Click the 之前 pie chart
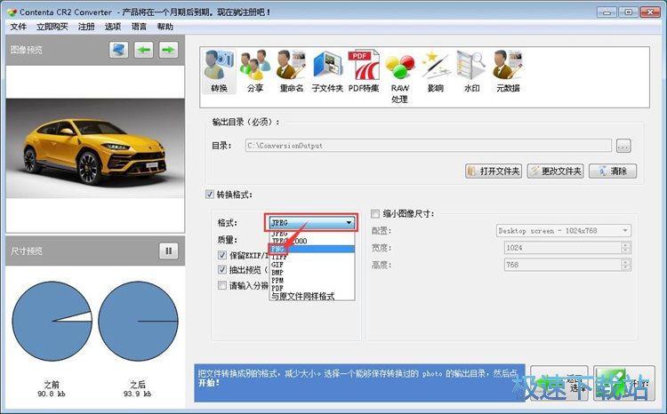The image size is (667, 414). pos(52,322)
